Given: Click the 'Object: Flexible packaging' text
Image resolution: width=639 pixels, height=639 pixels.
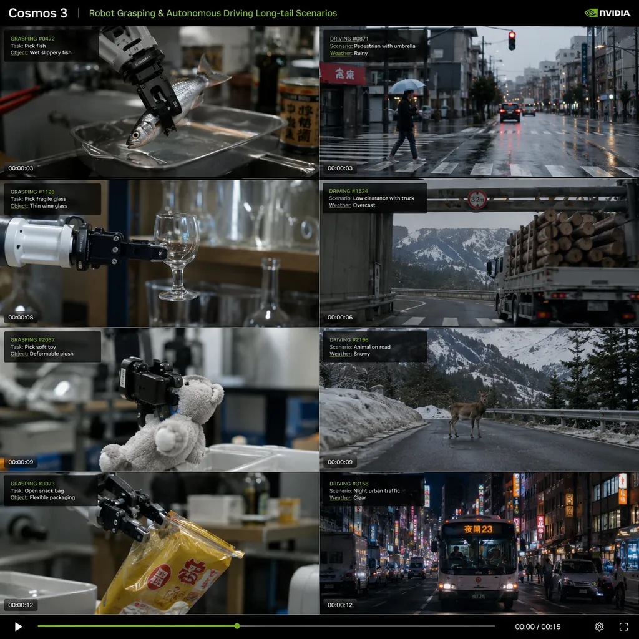Looking at the screenshot, I should click(x=43, y=497).
